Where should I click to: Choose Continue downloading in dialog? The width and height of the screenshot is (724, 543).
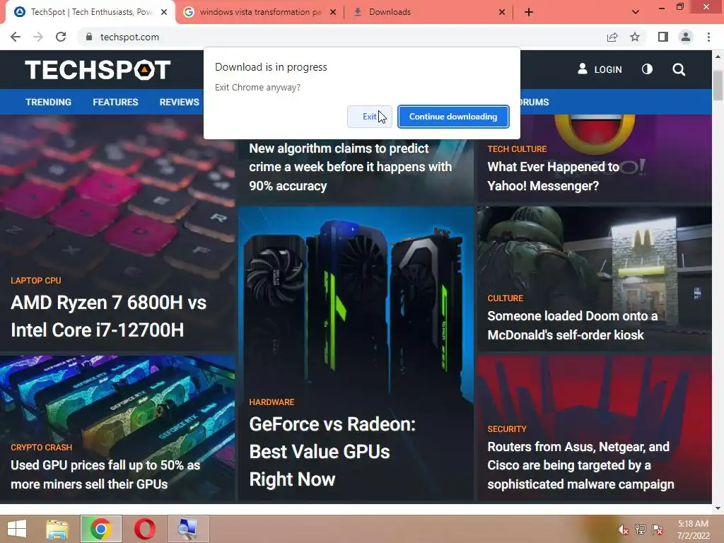click(453, 117)
